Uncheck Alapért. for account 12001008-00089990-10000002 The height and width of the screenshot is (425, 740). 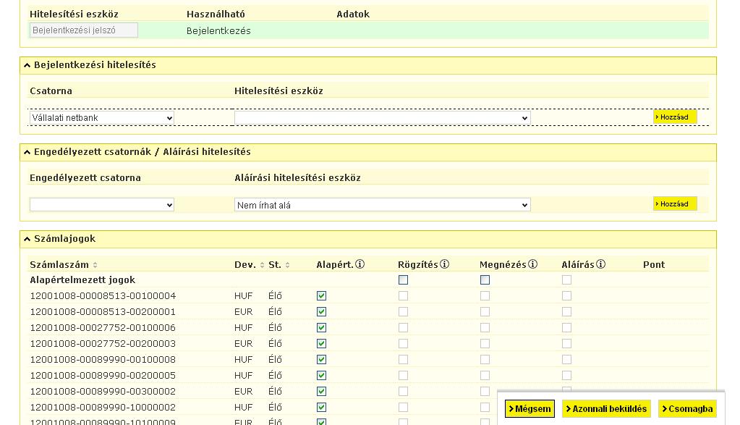(321, 407)
